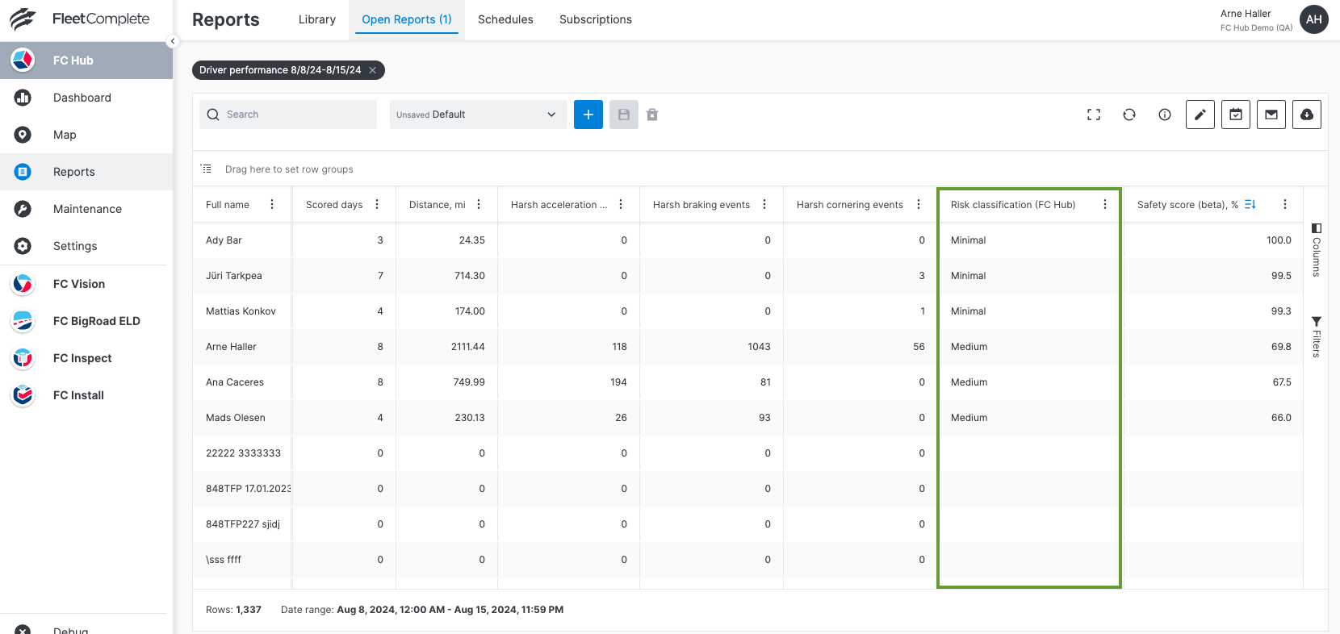The width and height of the screenshot is (1340, 634).
Task: Add a new view with plus button
Action: tap(588, 115)
